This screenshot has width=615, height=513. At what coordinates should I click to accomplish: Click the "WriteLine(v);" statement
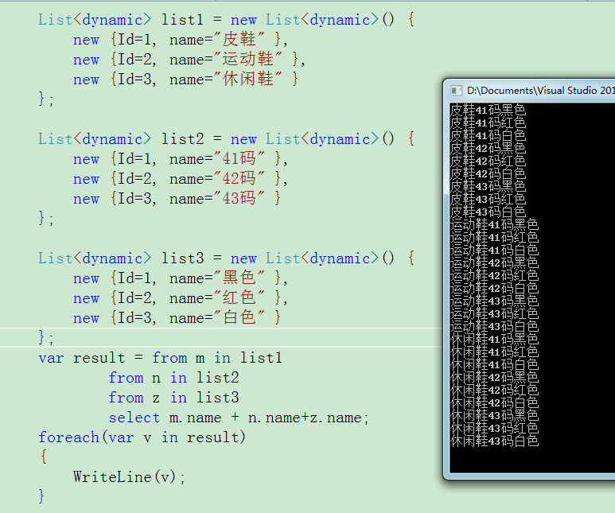coord(129,477)
